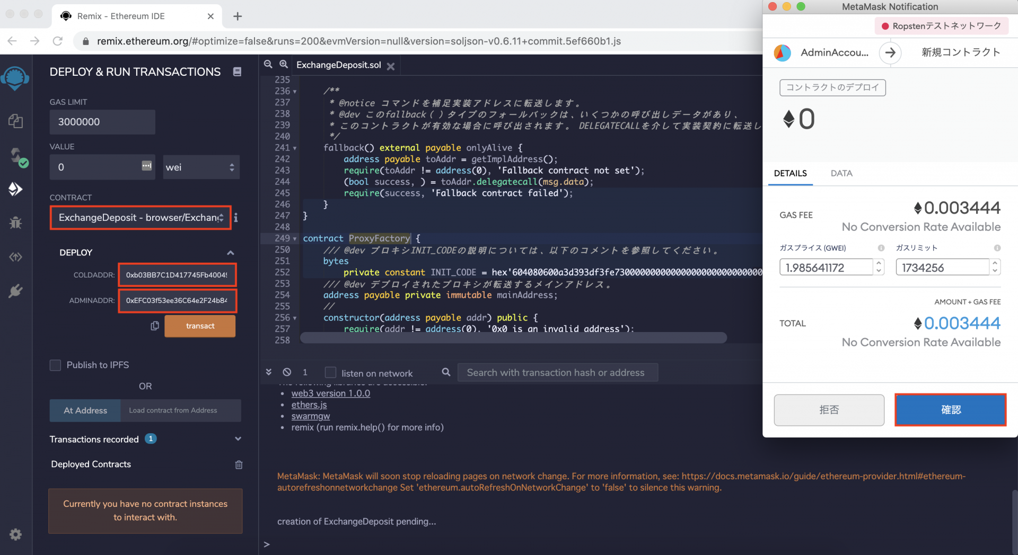Click the MetaMask account avatar icon
The image size is (1018, 555).
(x=782, y=52)
